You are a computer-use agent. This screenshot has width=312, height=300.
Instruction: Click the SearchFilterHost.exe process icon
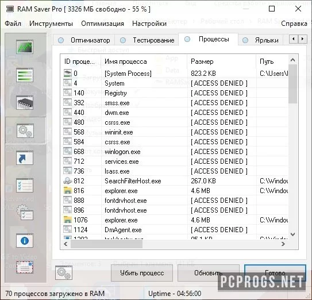pyautogui.click(x=68, y=181)
